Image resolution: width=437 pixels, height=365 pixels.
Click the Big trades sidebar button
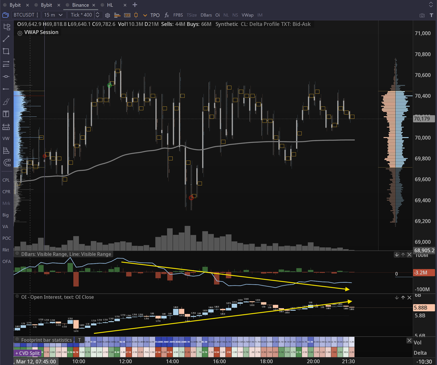[x=6, y=215]
